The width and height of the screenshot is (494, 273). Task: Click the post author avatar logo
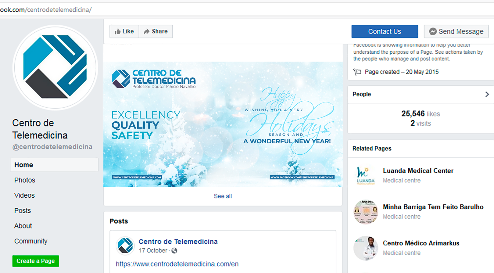click(125, 245)
